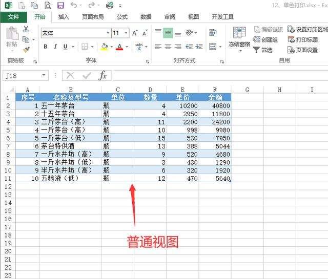
Task: Click 设置打印区域 button
Action: (x=307, y=29)
